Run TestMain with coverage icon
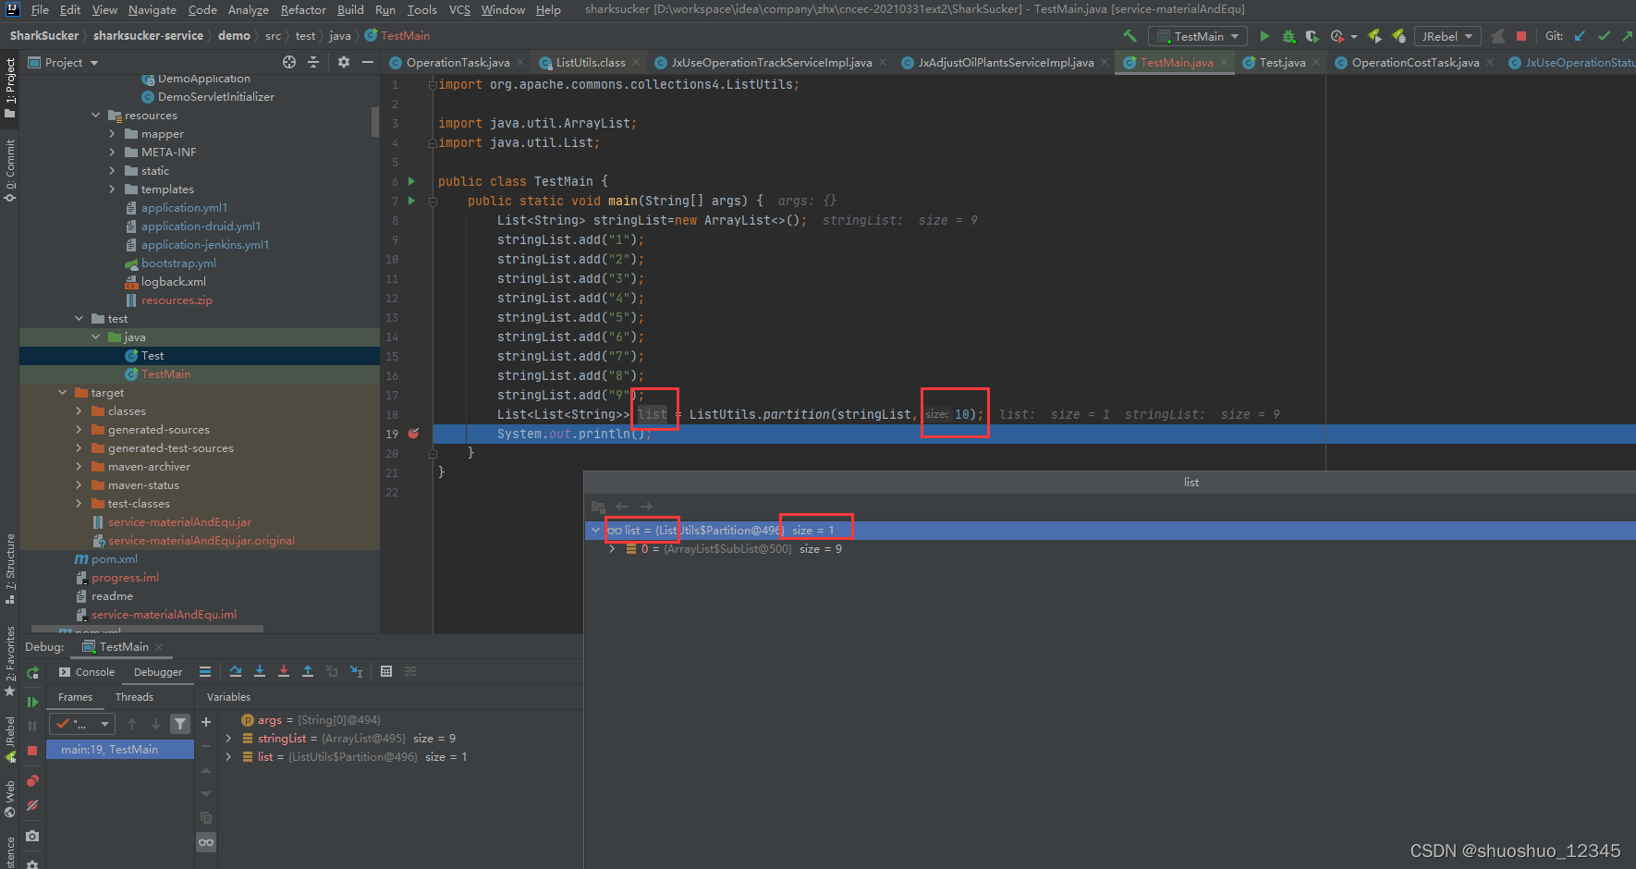1636x869 pixels. (x=1312, y=36)
